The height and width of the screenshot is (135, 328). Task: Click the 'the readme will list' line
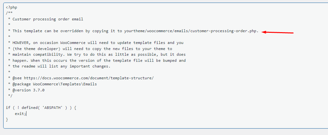point(35,66)
